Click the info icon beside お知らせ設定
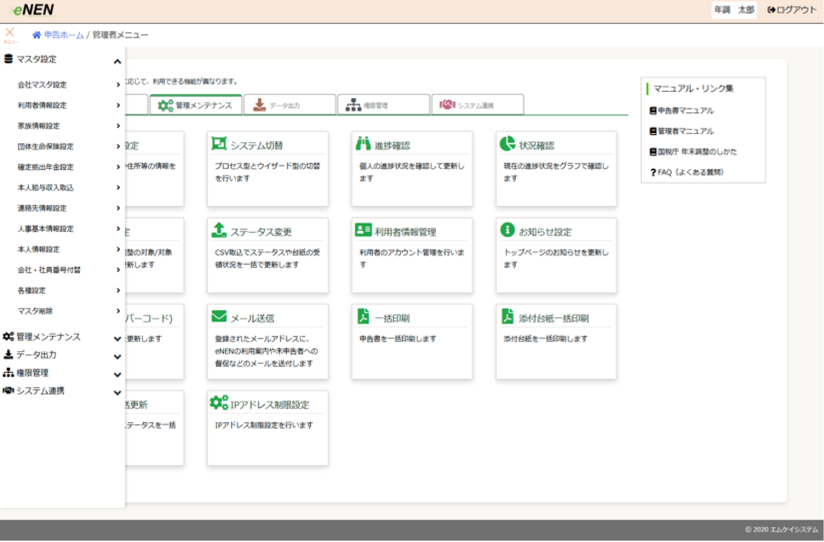824x542 pixels. [507, 230]
